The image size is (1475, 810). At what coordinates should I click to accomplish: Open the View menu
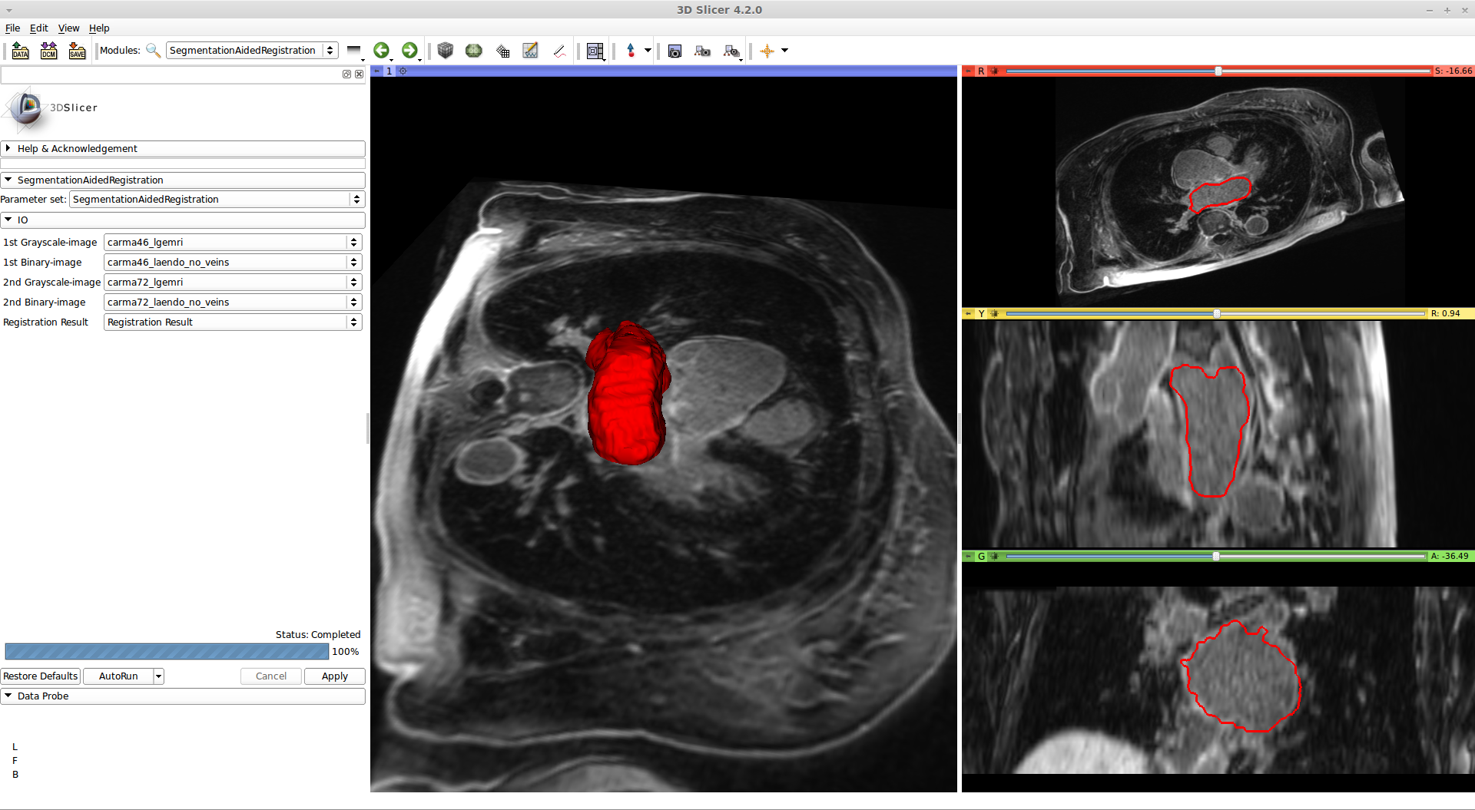point(68,28)
